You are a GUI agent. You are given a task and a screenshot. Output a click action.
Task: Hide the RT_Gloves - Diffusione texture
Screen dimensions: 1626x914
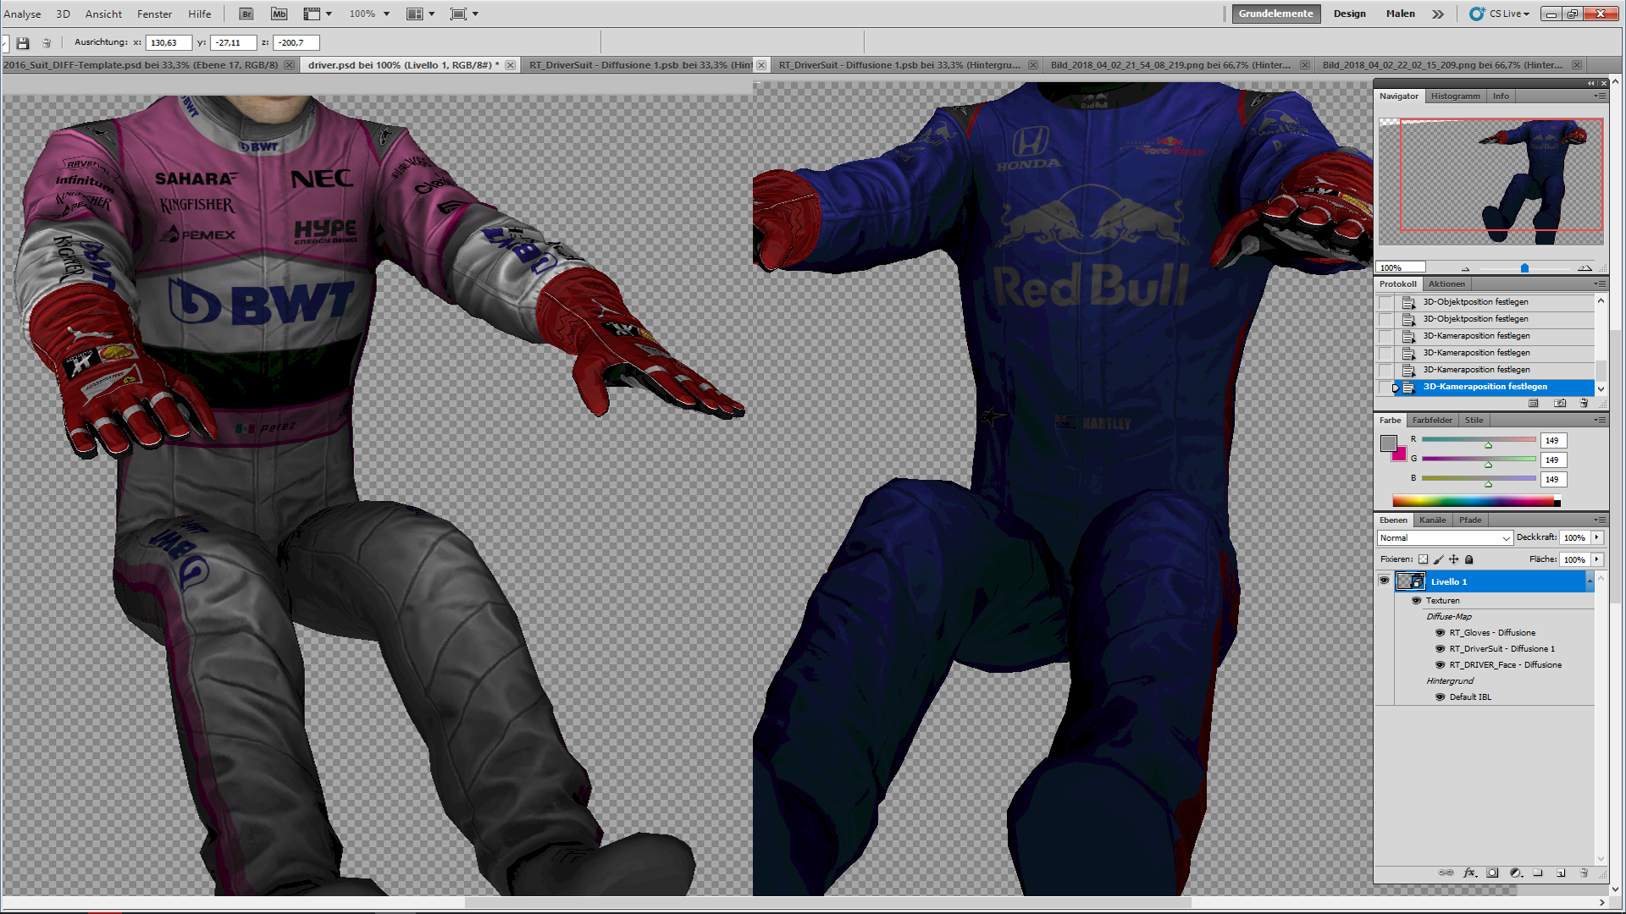point(1440,633)
